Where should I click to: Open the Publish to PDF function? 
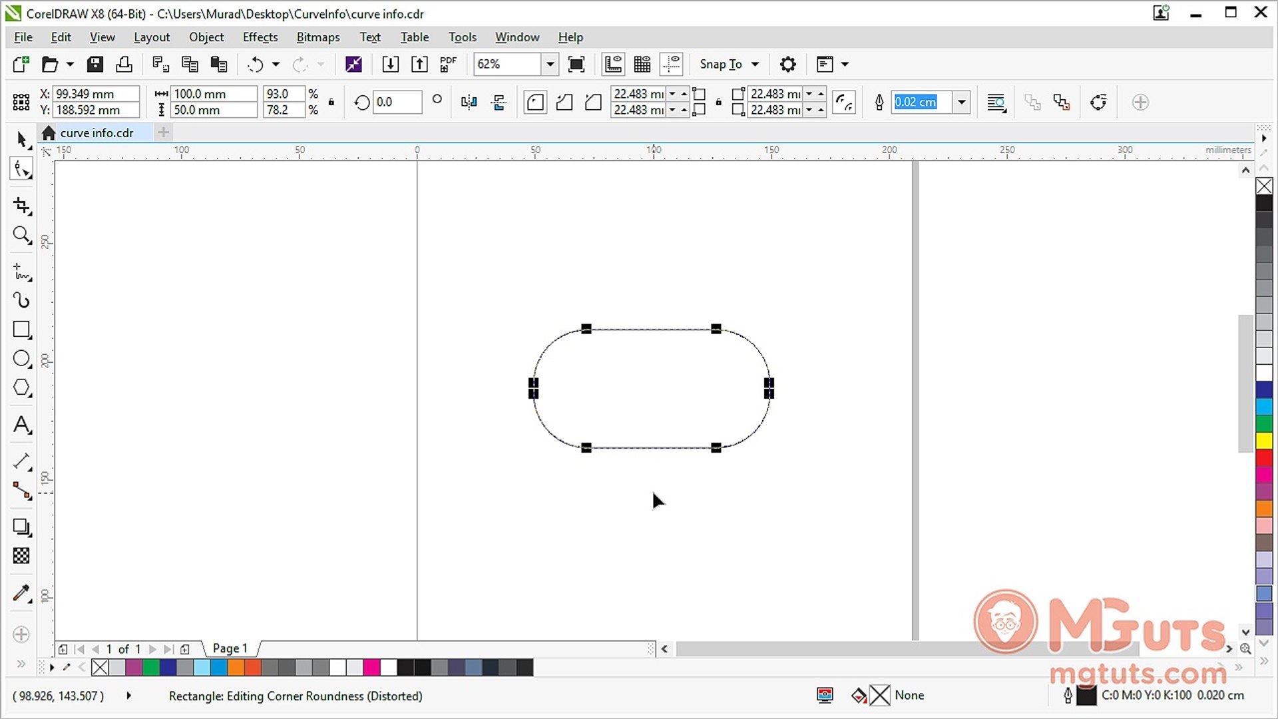(447, 64)
